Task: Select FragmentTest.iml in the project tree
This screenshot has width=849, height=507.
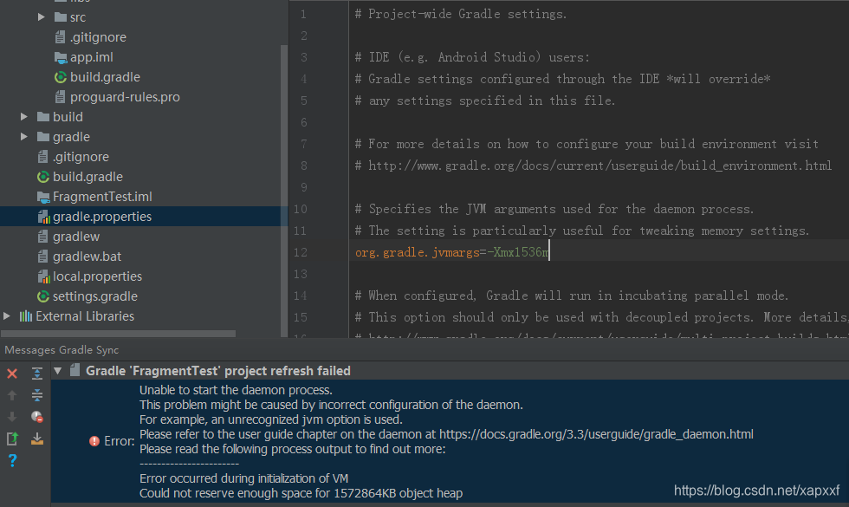Action: (x=96, y=196)
